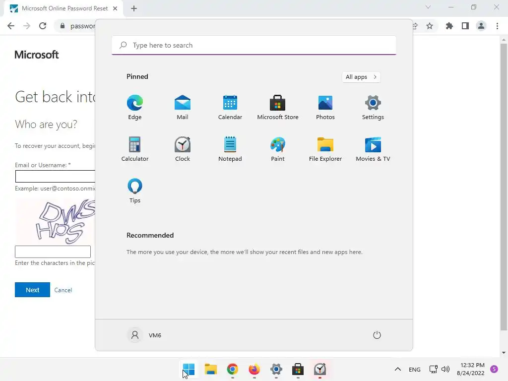This screenshot has width=508, height=381.
Task: Open a new Chrome tab
Action: pos(134,9)
